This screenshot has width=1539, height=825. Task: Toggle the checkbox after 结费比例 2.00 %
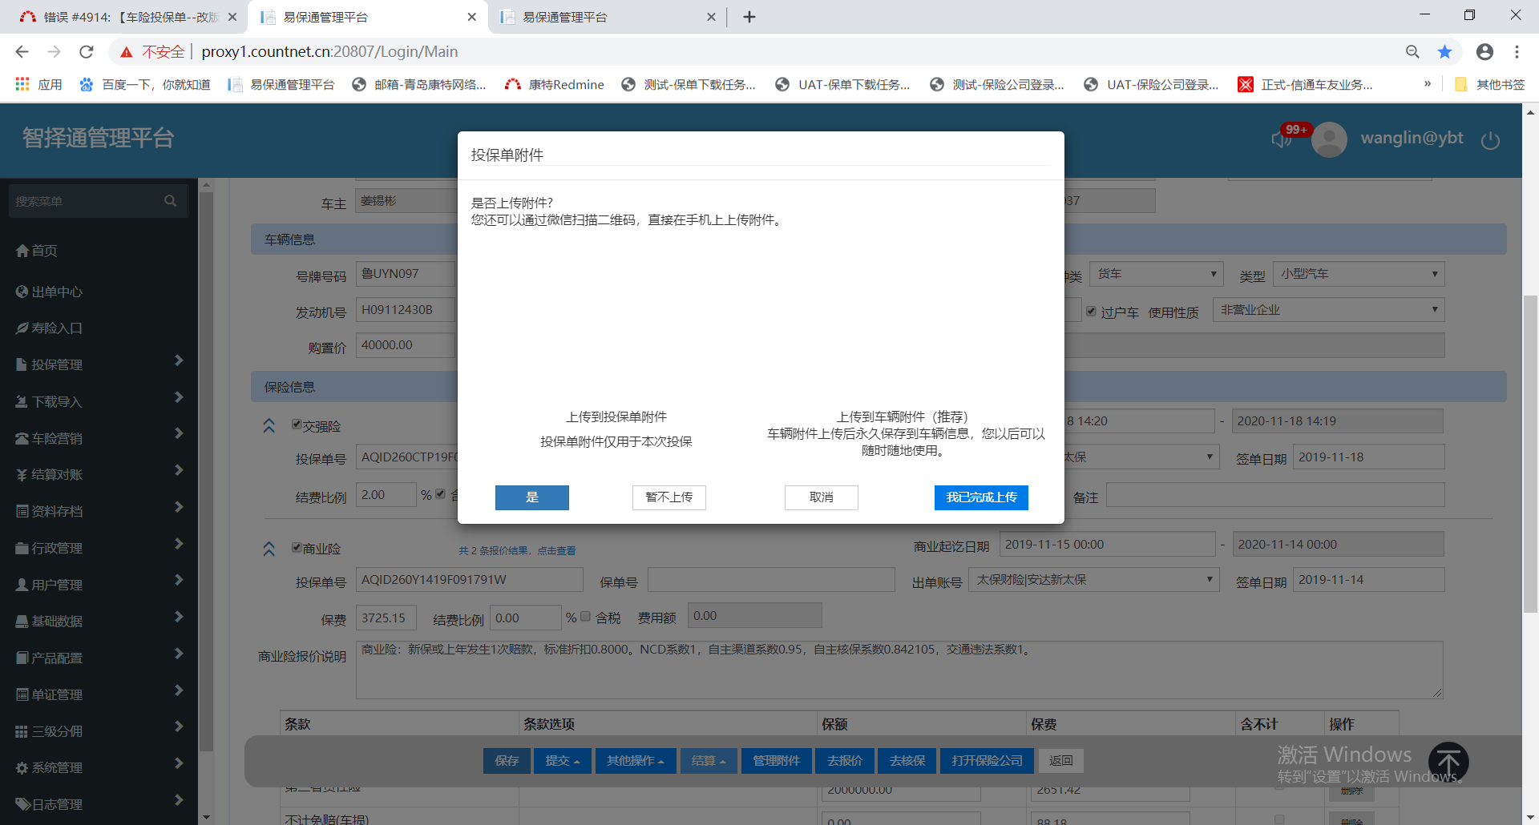440,494
